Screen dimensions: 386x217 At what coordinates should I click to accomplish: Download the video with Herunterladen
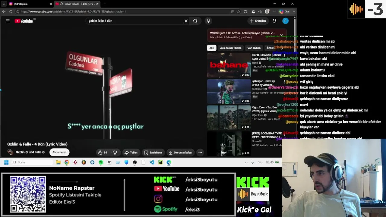(180, 153)
